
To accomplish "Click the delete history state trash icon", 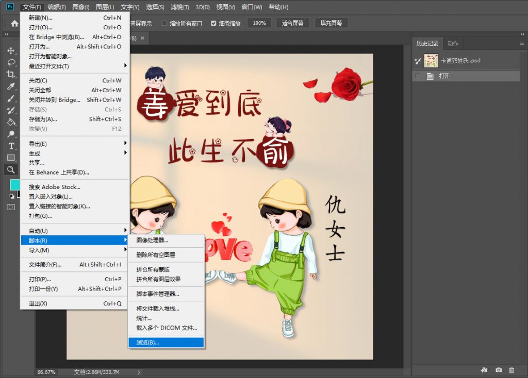I will (510, 370).
